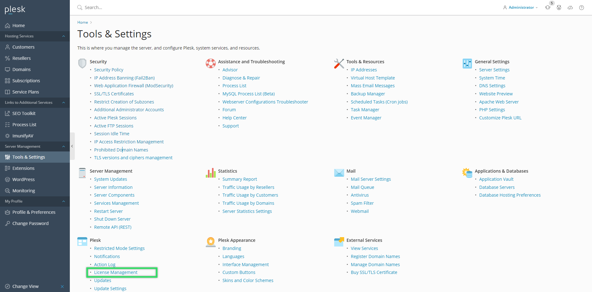Image resolution: width=592 pixels, height=292 pixels.
Task: Open notifications bell icon
Action: tap(548, 7)
